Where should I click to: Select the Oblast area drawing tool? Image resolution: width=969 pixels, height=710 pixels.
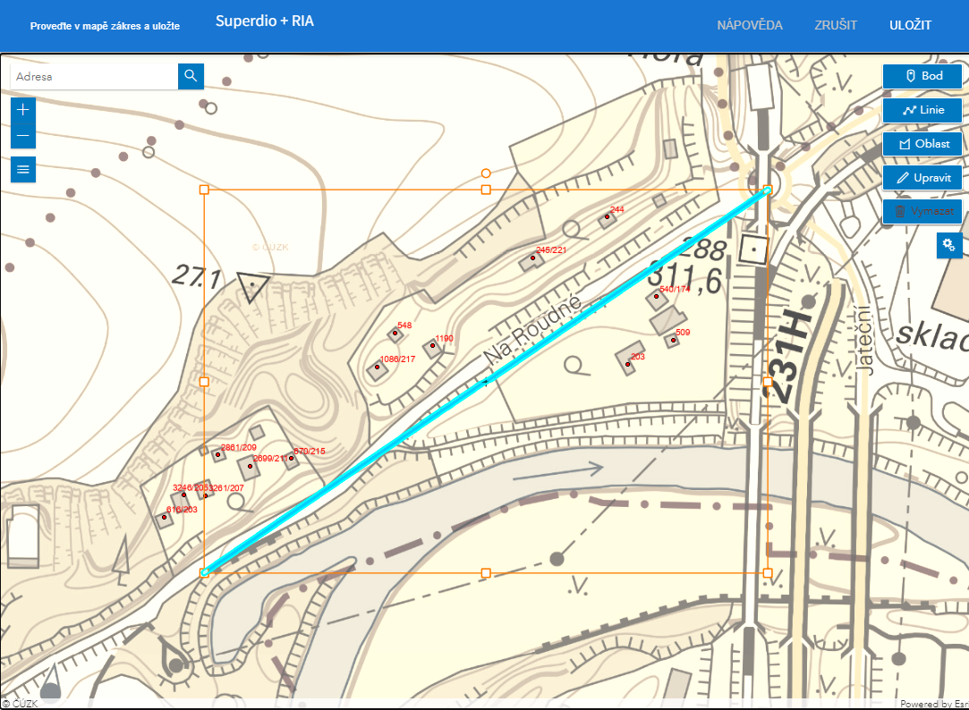(x=922, y=144)
